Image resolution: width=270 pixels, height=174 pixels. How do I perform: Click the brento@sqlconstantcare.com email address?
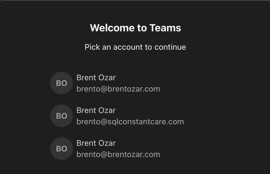coord(130,122)
